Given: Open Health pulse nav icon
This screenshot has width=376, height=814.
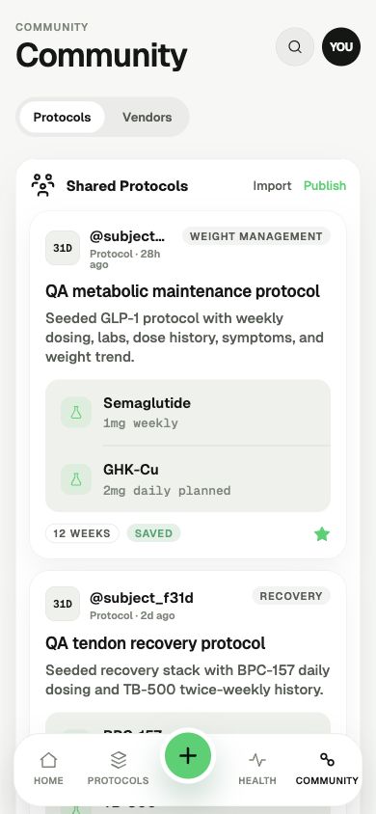Looking at the screenshot, I should tap(257, 761).
